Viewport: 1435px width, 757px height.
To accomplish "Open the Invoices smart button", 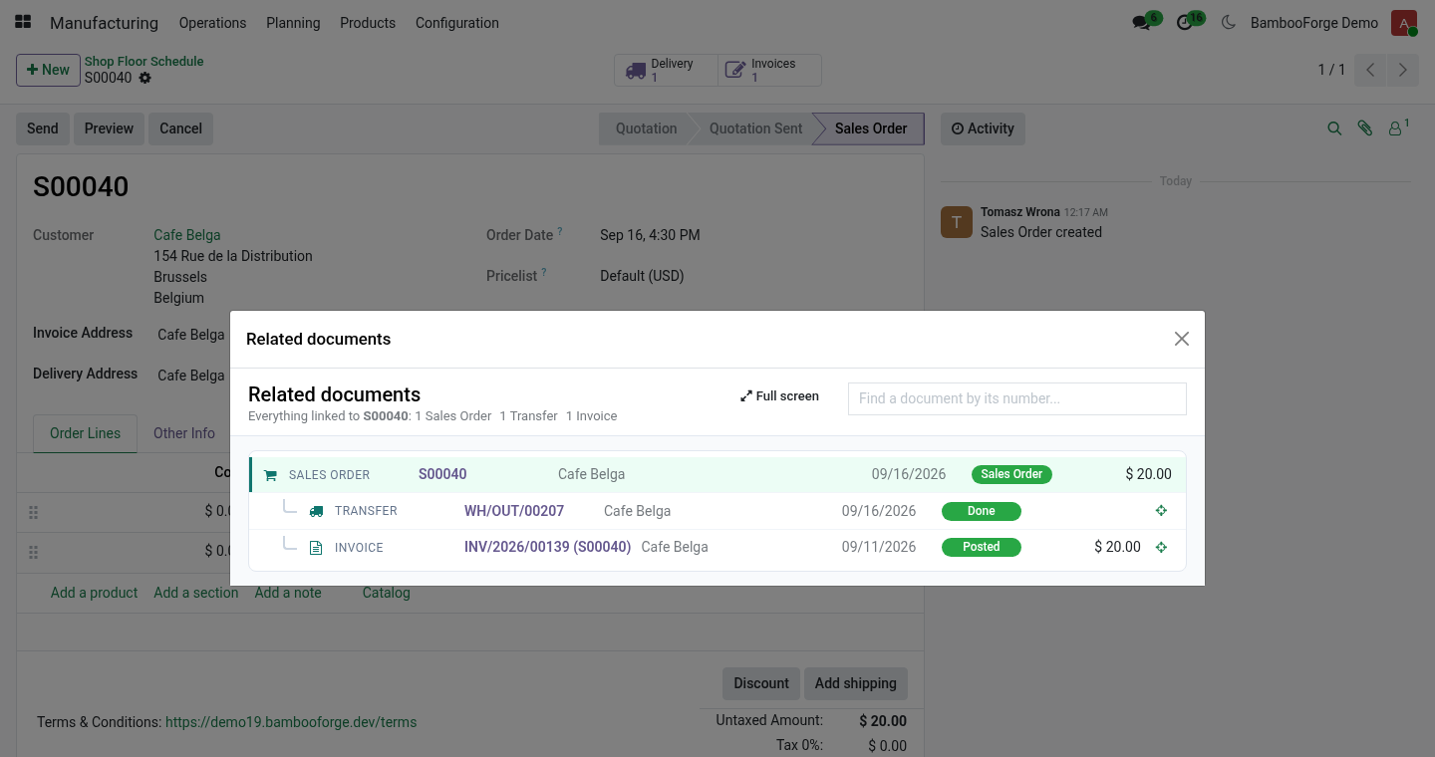I will (769, 70).
